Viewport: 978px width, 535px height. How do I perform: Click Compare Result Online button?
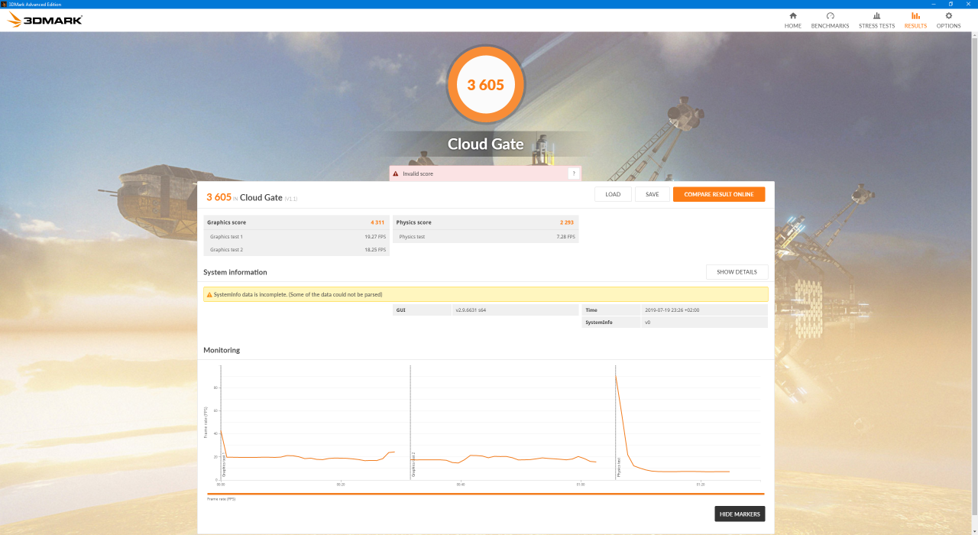[719, 194]
